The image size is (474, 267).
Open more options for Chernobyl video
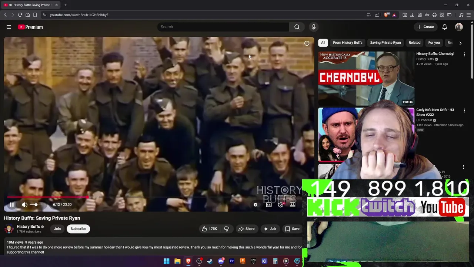(464, 54)
